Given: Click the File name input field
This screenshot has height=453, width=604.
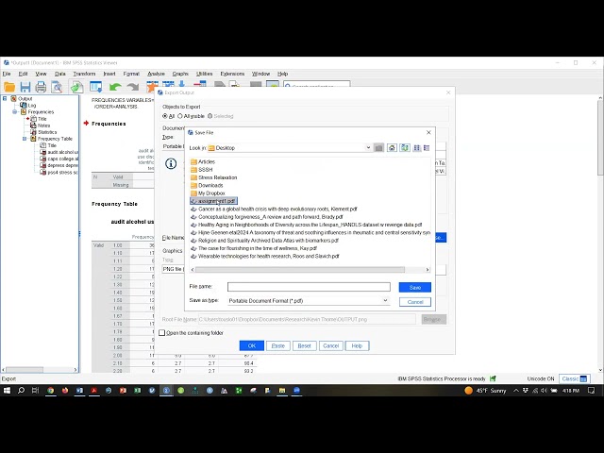Looking at the screenshot, I should coord(309,287).
